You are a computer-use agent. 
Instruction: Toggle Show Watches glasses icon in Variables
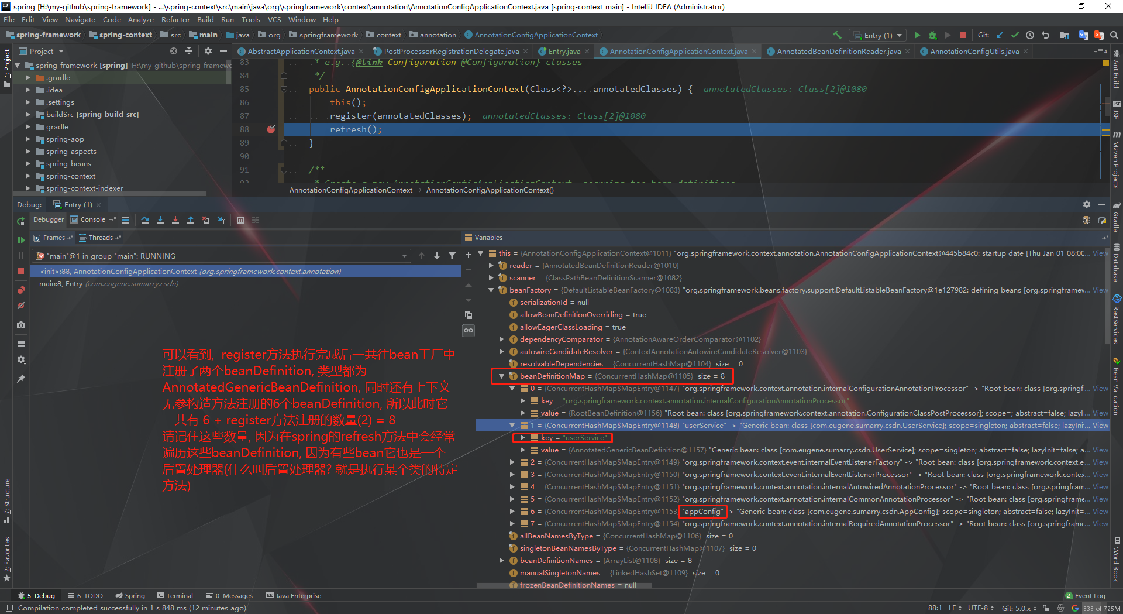coord(469,331)
